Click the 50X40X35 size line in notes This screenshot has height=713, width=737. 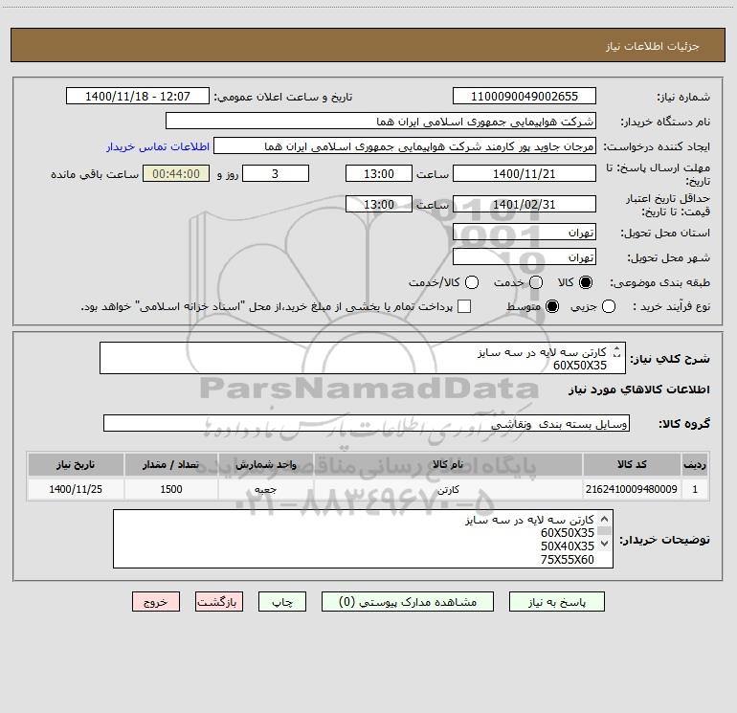(x=568, y=546)
